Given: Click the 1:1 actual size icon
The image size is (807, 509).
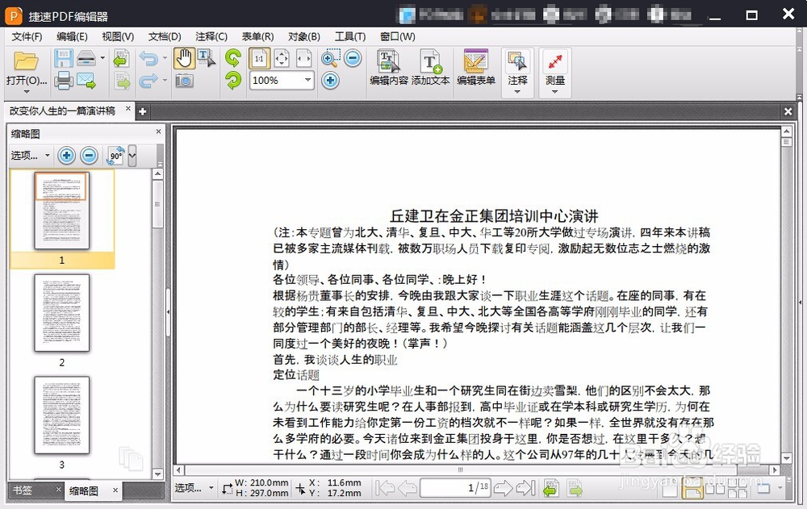Looking at the screenshot, I should coord(261,58).
